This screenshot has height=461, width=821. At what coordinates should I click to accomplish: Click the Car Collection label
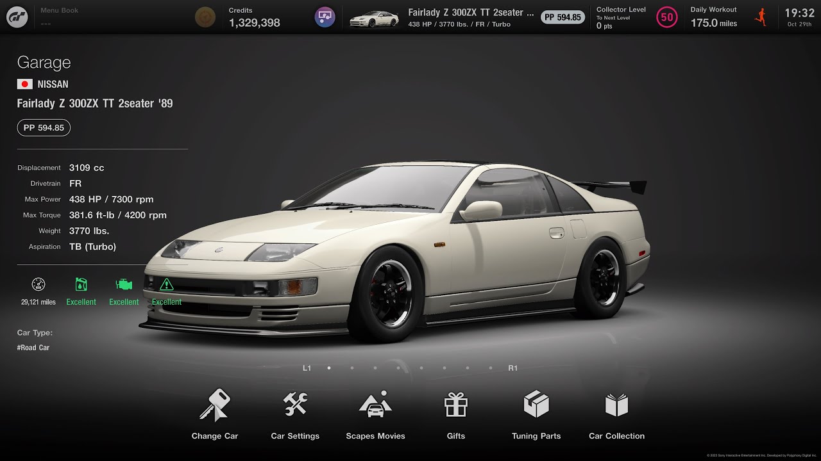[x=616, y=436]
